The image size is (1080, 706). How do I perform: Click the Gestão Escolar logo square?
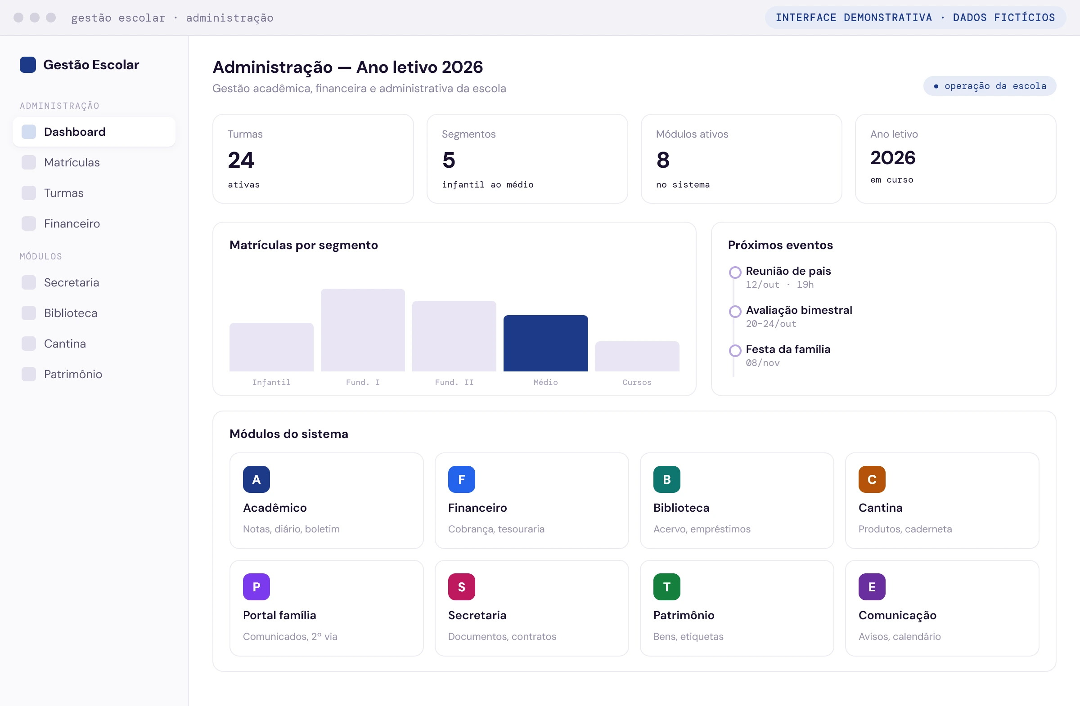(28, 65)
